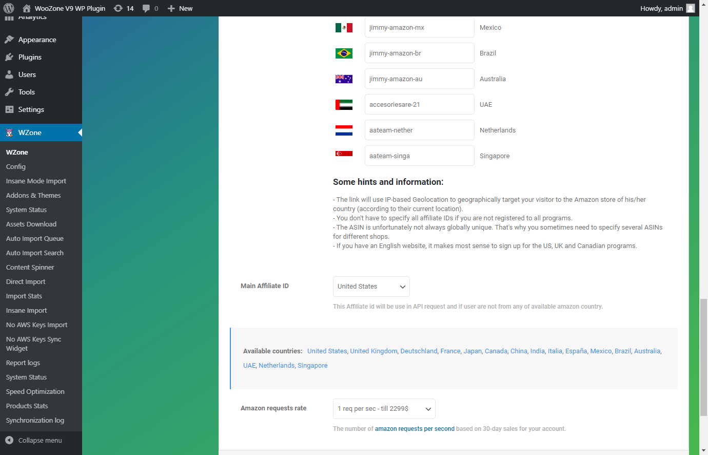
Task: Open No AWS Keys Sync Widget
Action: (33, 344)
